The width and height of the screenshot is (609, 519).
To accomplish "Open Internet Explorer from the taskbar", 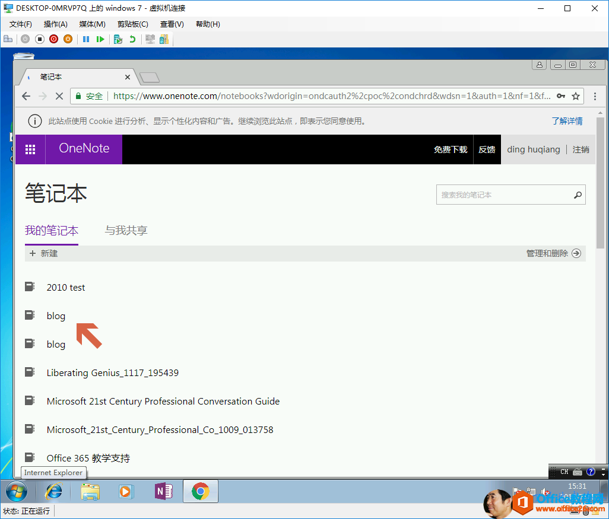I will (54, 491).
